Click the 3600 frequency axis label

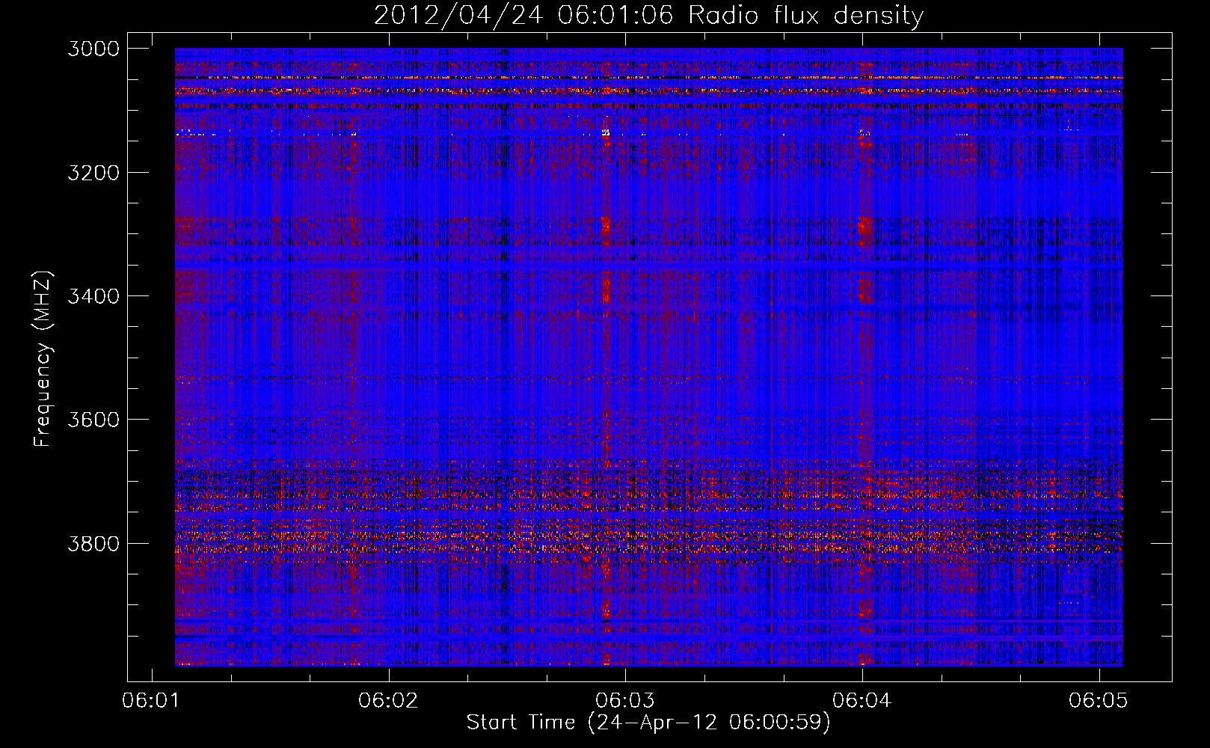[x=93, y=420]
